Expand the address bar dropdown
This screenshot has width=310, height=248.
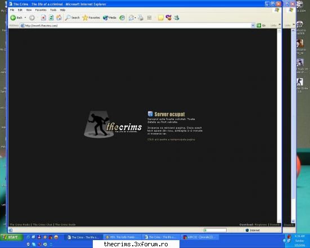(x=253, y=25)
